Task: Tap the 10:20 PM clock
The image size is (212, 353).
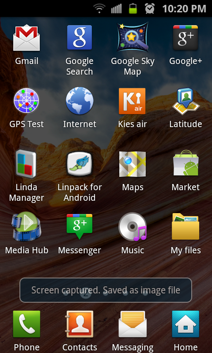Action: pyautogui.click(x=184, y=9)
